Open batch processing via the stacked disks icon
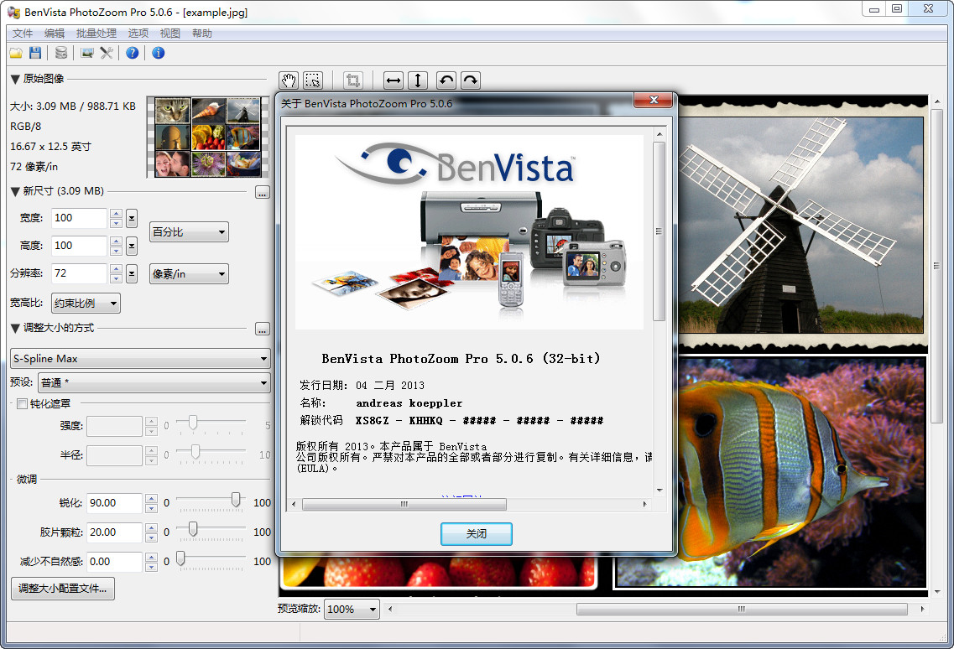 [60, 53]
